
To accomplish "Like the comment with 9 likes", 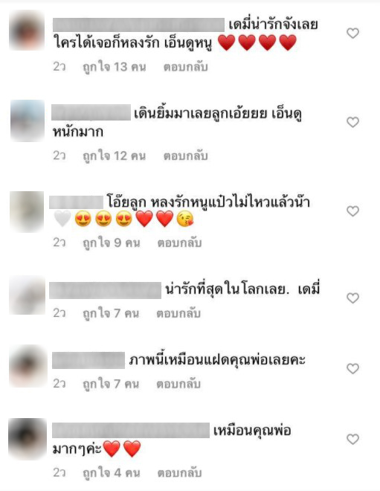I will [x=352, y=211].
